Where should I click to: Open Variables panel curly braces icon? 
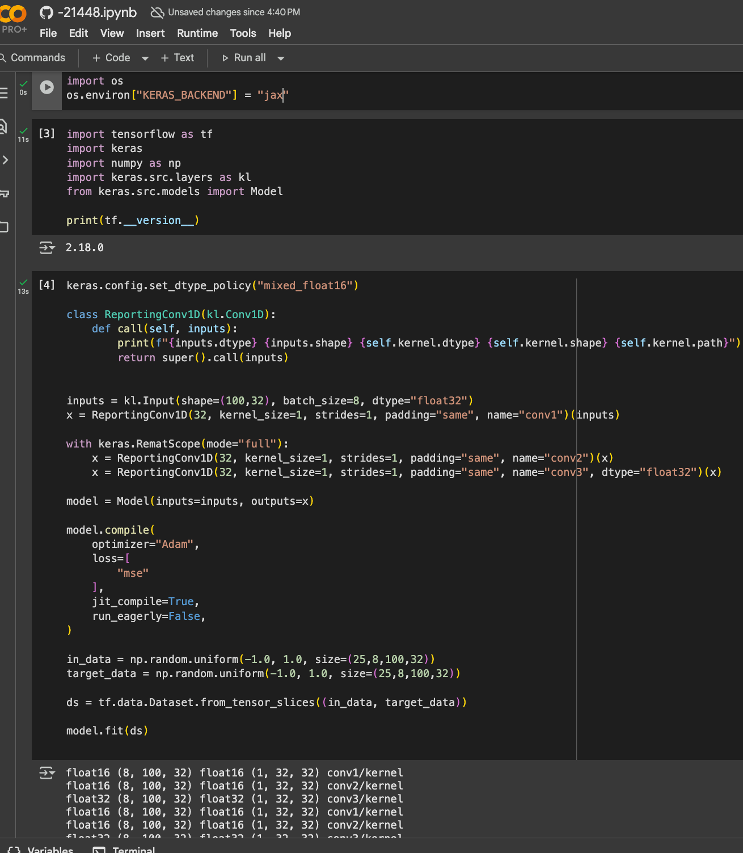[x=14, y=850]
